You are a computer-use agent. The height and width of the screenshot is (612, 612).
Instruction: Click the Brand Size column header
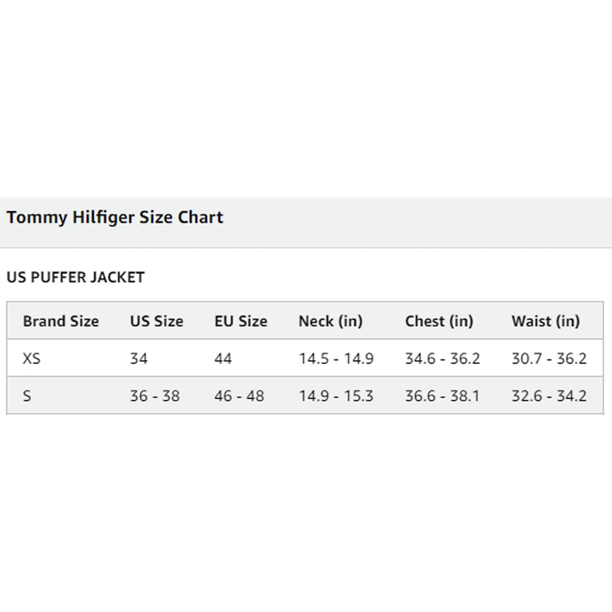61,321
